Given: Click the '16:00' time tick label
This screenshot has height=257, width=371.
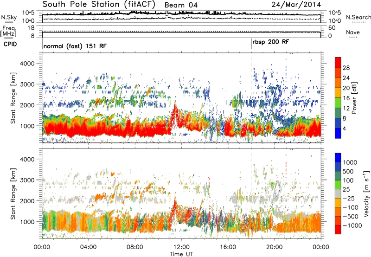Looking at the screenshot, I should click(x=228, y=247).
